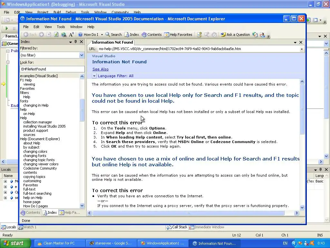Close the Index panel
The height and width of the screenshot is (248, 330).
(x=82, y=42)
